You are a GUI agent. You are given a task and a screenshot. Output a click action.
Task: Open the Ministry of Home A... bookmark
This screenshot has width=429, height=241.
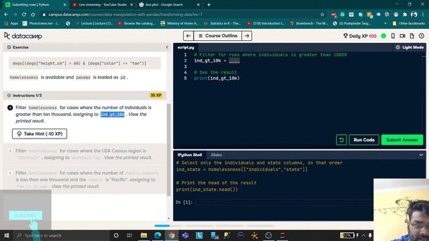point(180,23)
